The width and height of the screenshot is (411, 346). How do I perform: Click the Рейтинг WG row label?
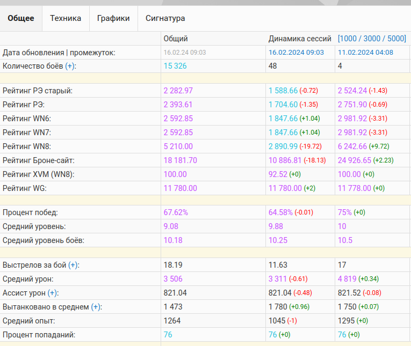[24, 188]
